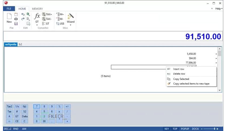Select the 5,458.00 tape entry
Image resolution: width=226 pixels, height=131 pixels.
pos(191,54)
